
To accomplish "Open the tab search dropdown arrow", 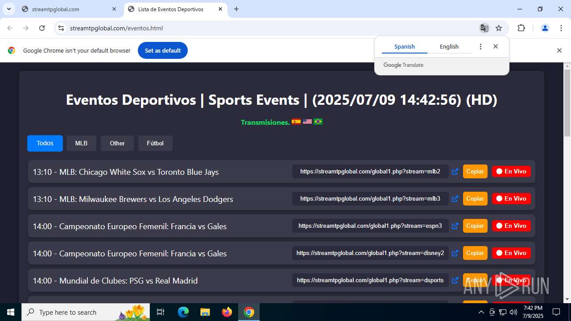I will [x=8, y=9].
